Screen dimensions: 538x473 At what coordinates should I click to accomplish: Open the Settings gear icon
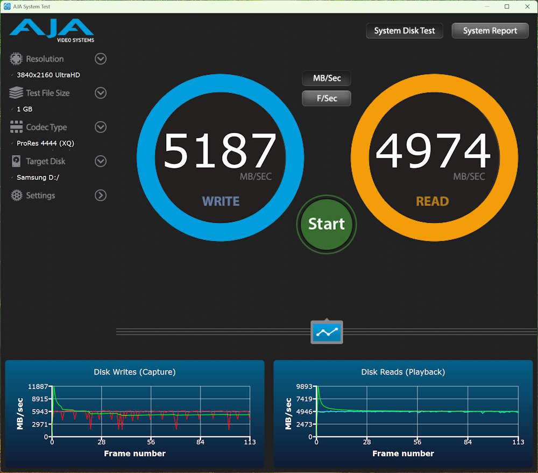[16, 195]
